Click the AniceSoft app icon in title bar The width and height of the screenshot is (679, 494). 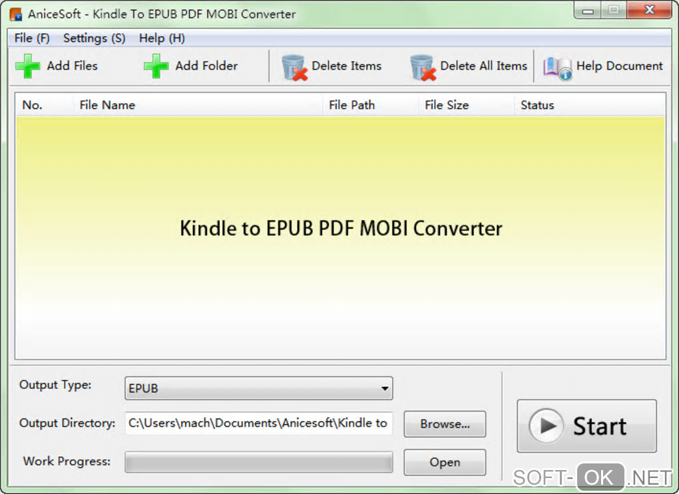[x=16, y=14]
